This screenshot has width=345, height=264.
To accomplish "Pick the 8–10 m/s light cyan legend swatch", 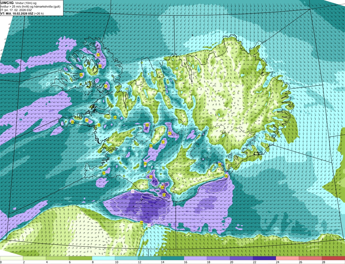I will pos(103,258).
